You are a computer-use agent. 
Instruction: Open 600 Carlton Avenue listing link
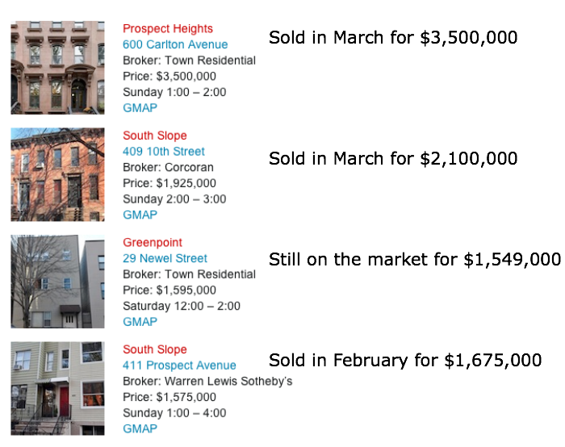click(175, 44)
